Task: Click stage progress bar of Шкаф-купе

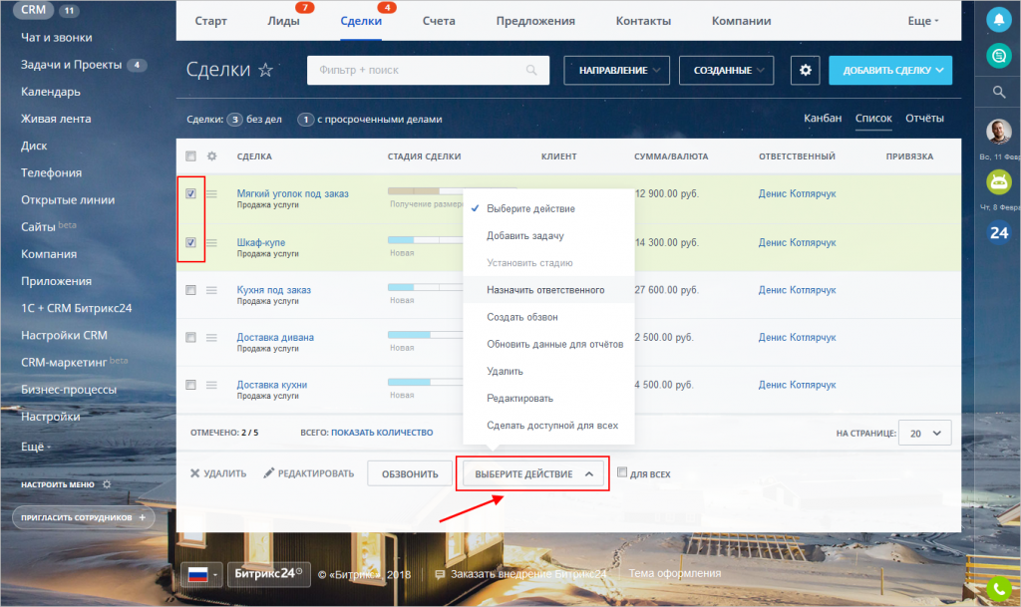Action: [425, 240]
